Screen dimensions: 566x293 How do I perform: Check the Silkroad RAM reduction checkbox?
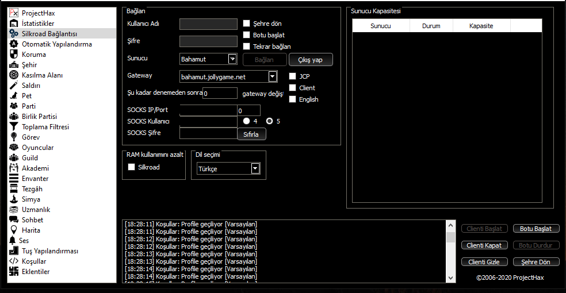pos(132,167)
